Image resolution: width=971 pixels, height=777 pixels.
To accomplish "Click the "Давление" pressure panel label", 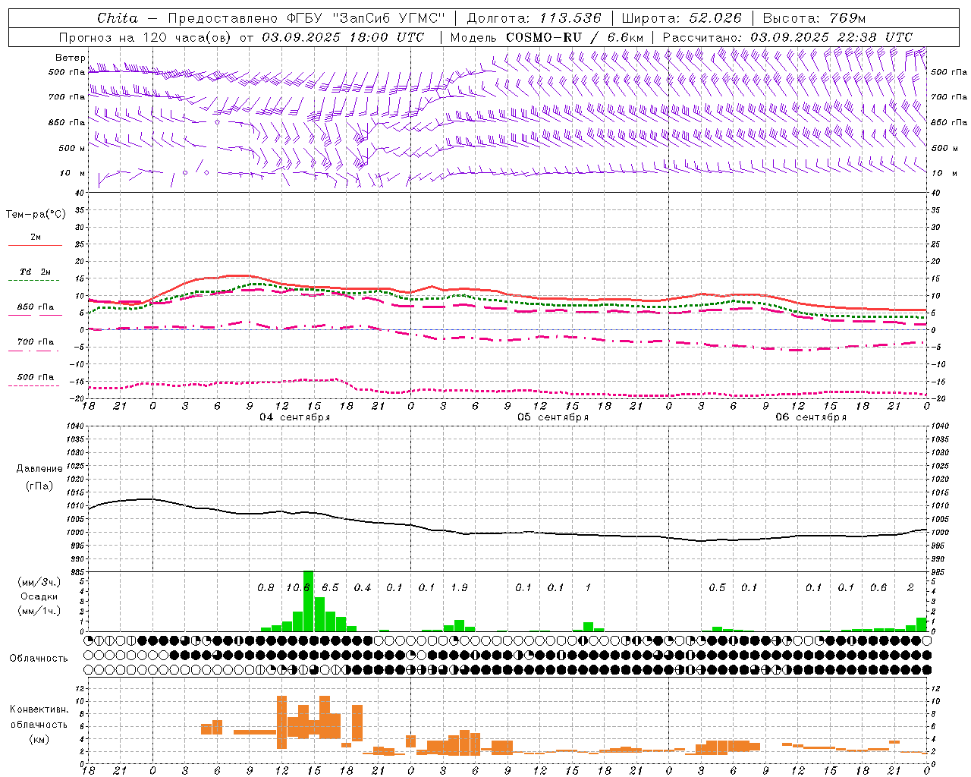I will (39, 468).
